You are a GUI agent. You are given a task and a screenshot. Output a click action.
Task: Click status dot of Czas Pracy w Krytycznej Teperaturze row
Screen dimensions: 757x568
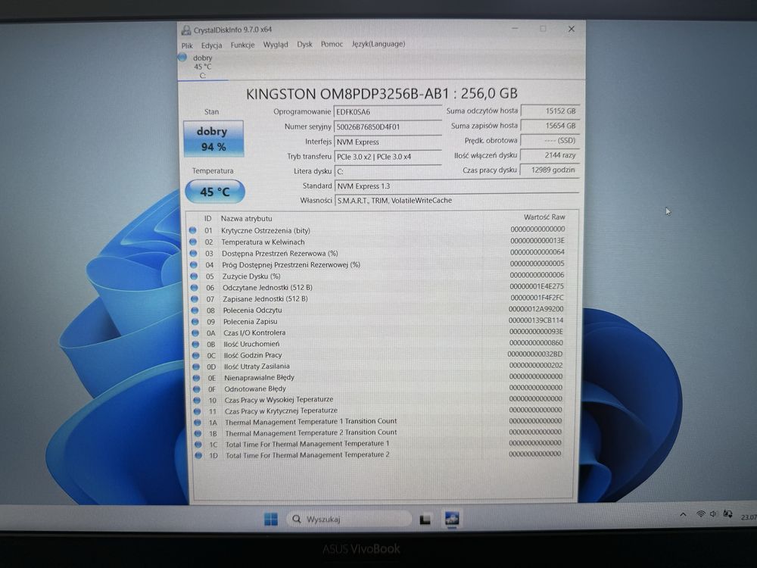click(x=197, y=411)
